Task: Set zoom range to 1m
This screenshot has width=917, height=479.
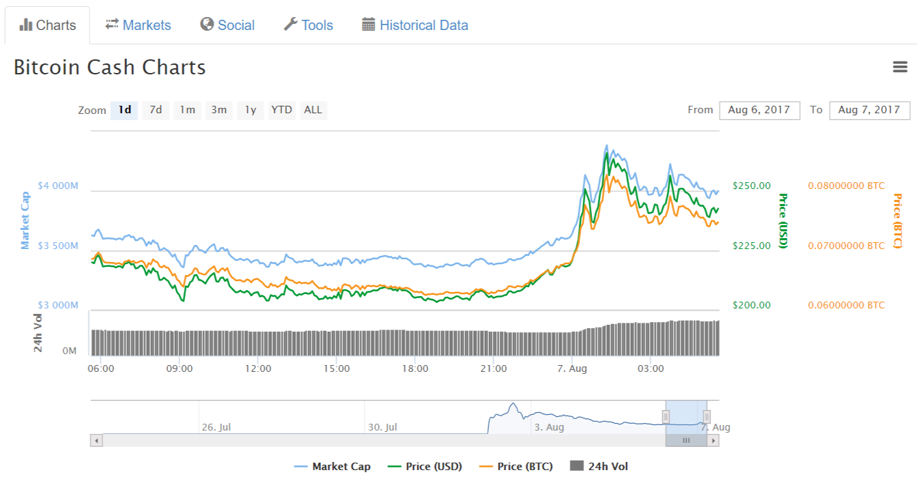Action: pyautogui.click(x=187, y=110)
